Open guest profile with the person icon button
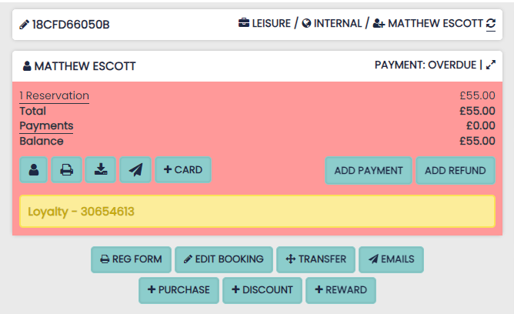The width and height of the screenshot is (514, 314). [34, 170]
